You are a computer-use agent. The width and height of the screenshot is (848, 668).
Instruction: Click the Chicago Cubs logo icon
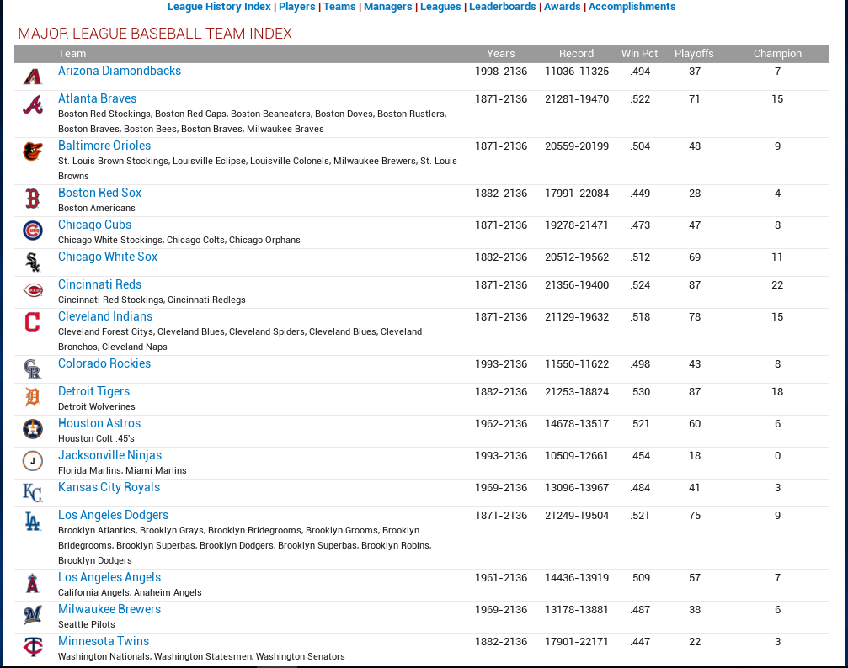point(32,231)
